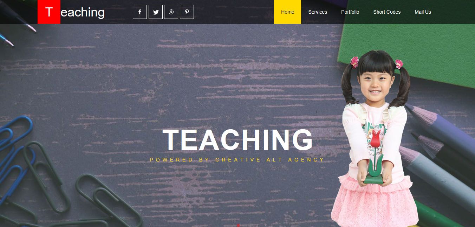Select the red slider dot at bottom
Viewport: 475px width, 227px height.
(239, 226)
